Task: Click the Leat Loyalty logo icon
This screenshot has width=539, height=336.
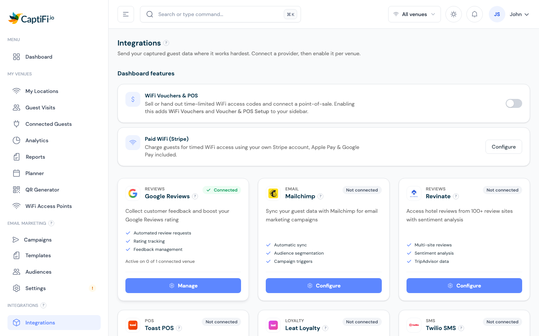Action: tap(273, 325)
